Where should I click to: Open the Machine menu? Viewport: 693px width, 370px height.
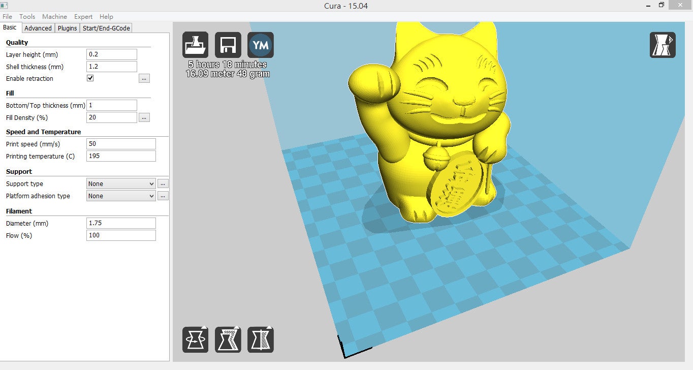(x=55, y=17)
